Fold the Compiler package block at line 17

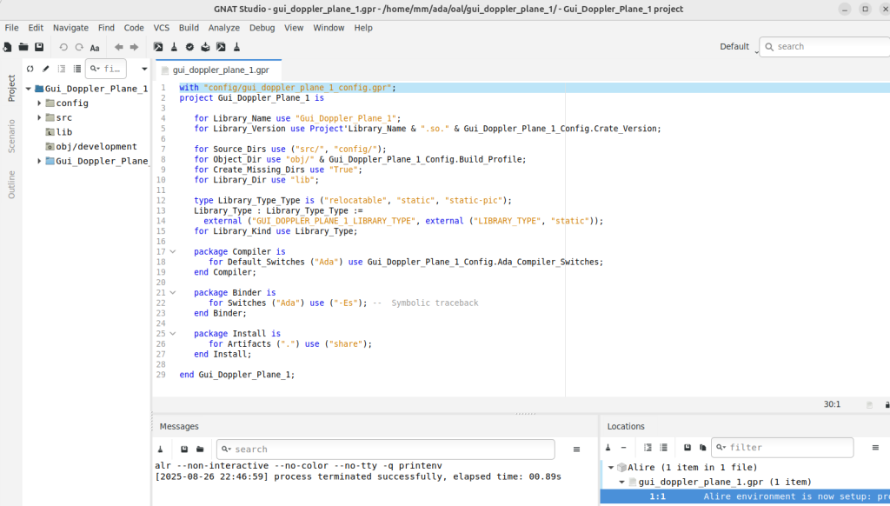coord(173,251)
